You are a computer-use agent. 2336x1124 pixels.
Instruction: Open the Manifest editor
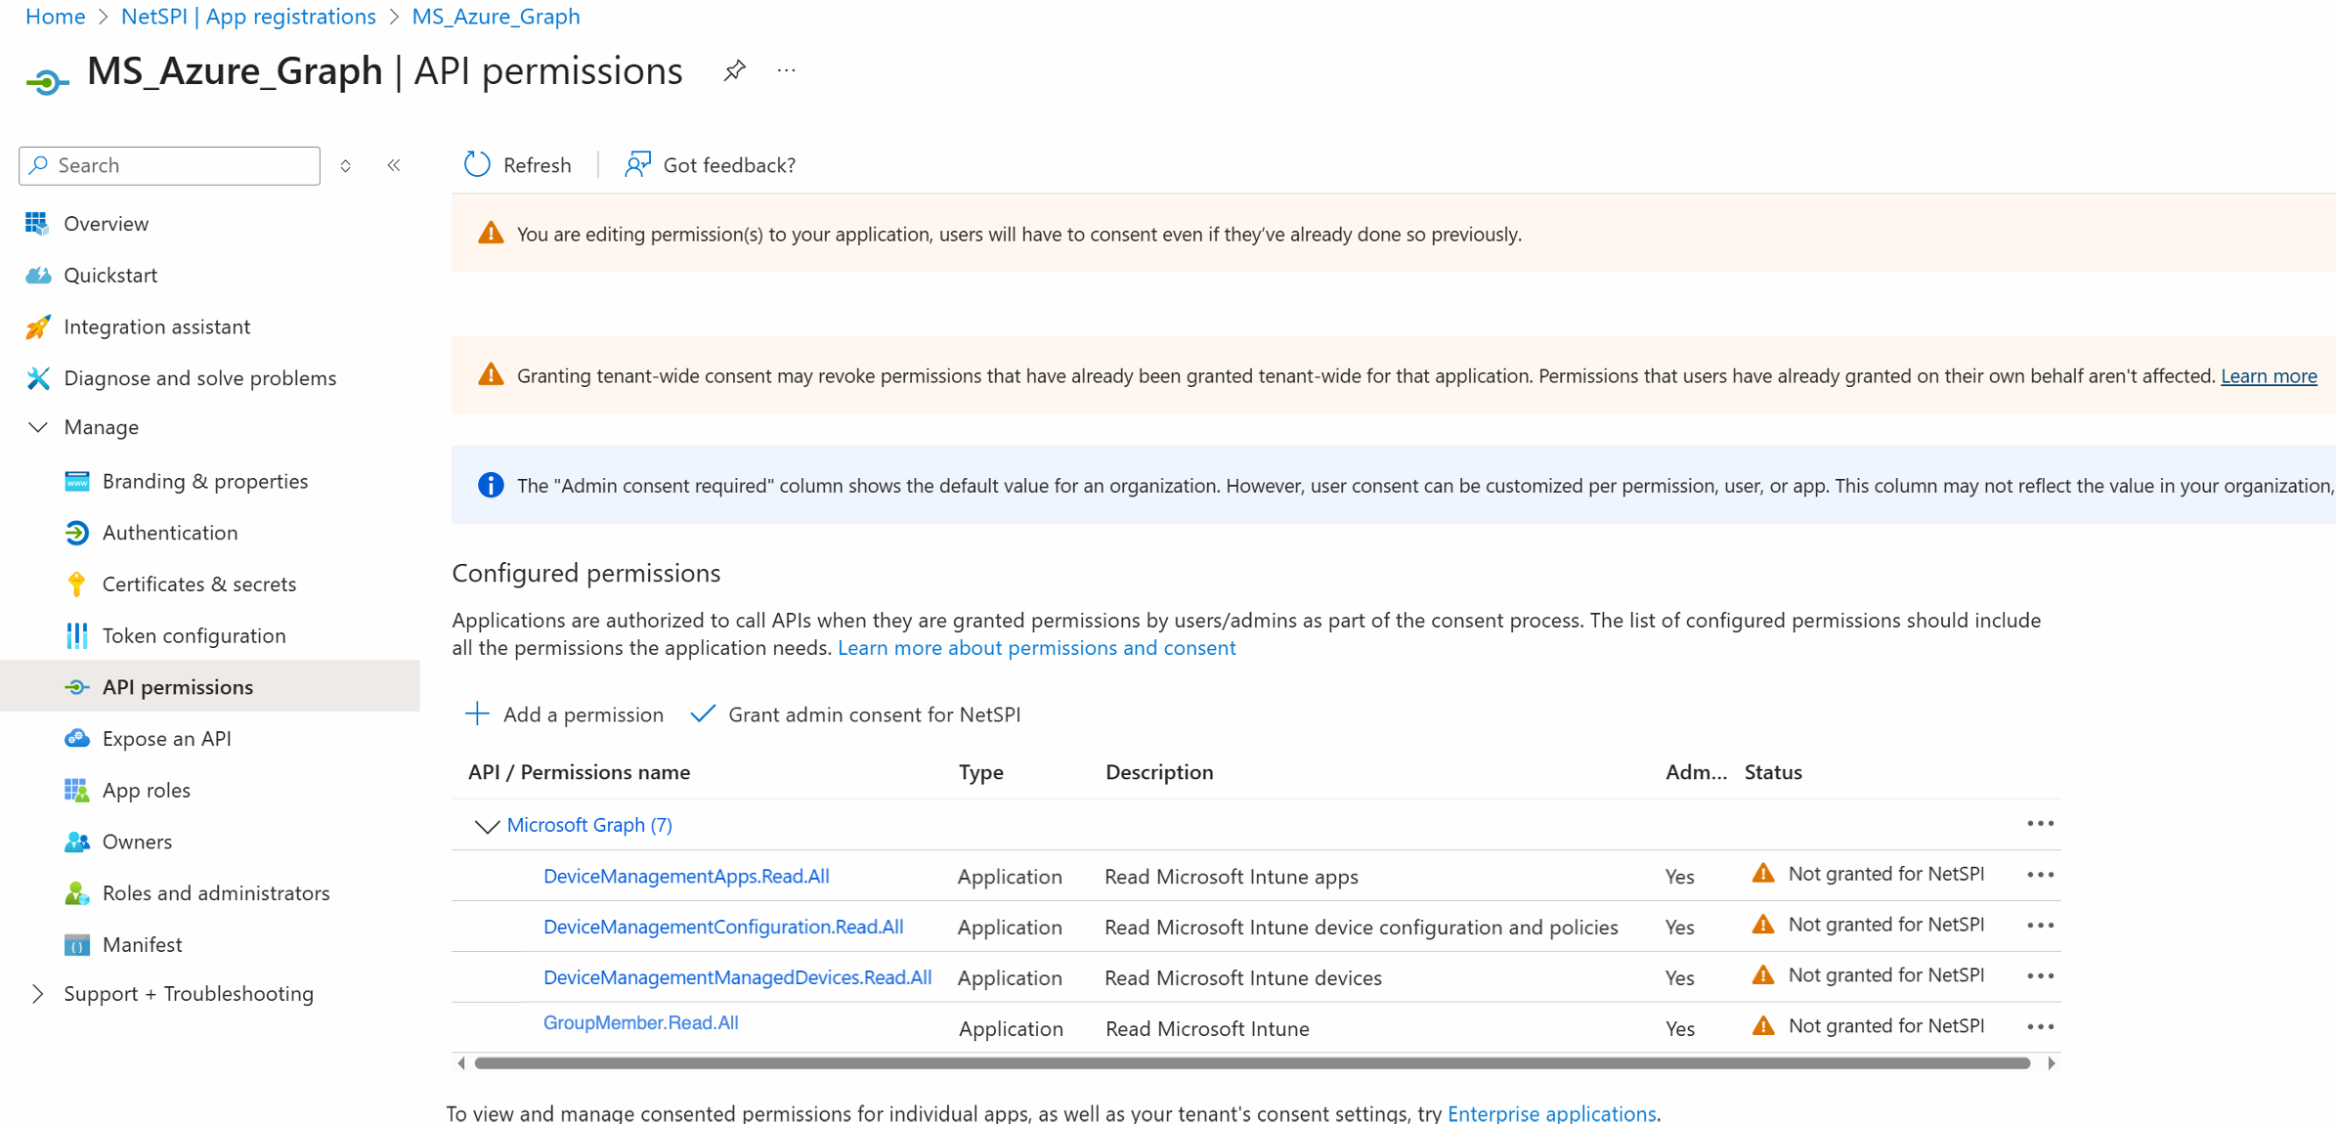pos(142,945)
